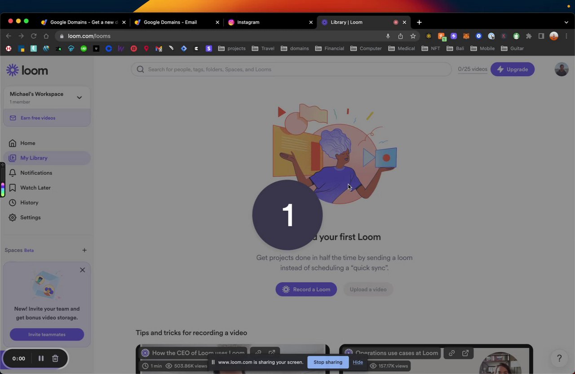The width and height of the screenshot is (575, 374).
Task: Open the Extensions puzzle icon
Action: click(529, 36)
